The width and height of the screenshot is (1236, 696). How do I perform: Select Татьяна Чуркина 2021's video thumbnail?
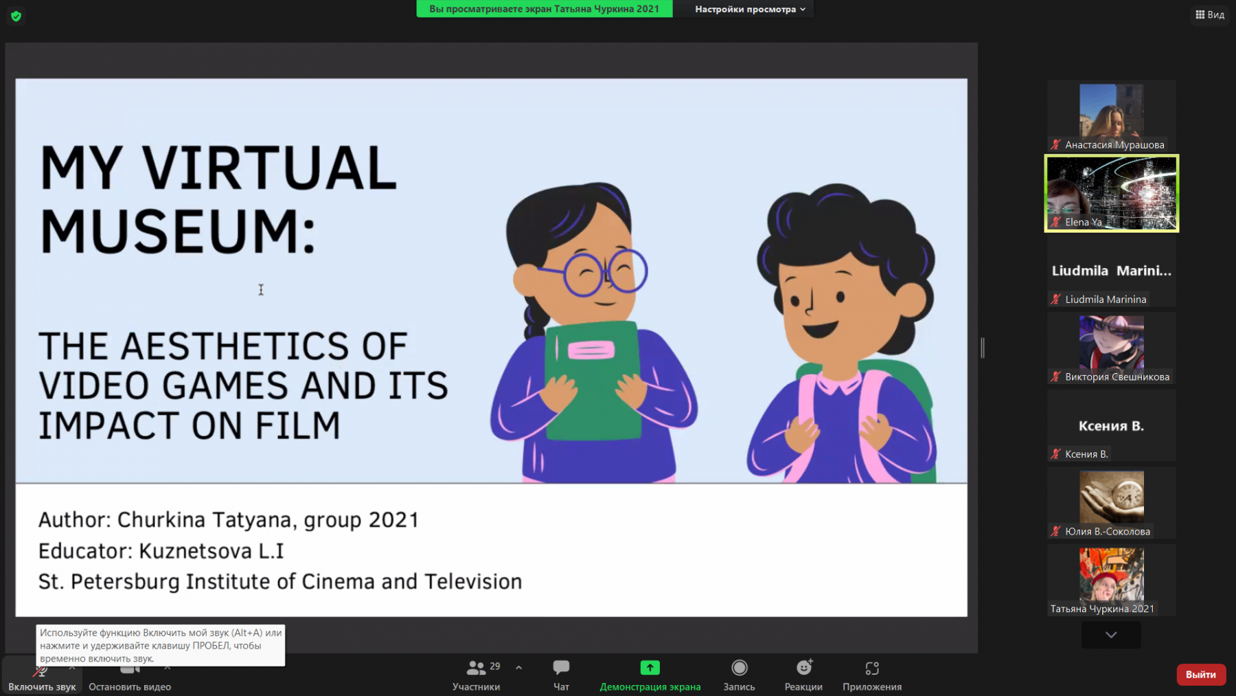1112,581
